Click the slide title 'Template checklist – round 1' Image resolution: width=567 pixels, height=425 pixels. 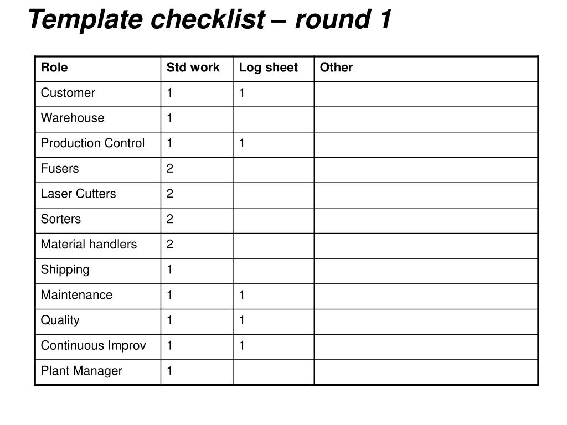pos(210,20)
